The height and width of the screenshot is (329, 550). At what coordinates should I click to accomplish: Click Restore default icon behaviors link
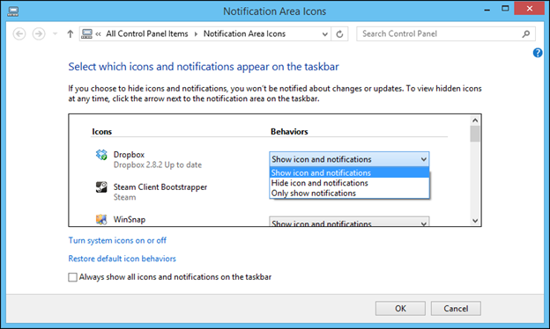[x=122, y=259]
